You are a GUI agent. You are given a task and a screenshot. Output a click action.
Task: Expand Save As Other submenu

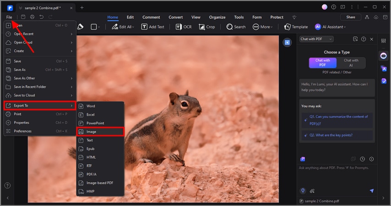tap(40, 78)
